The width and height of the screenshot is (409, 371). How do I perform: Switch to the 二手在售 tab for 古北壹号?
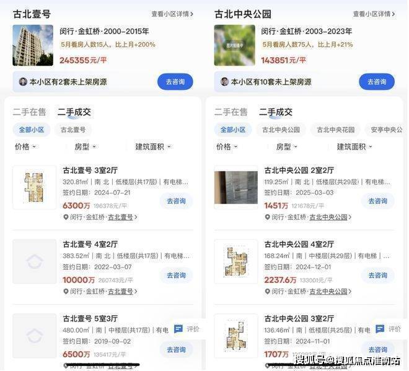pos(30,112)
